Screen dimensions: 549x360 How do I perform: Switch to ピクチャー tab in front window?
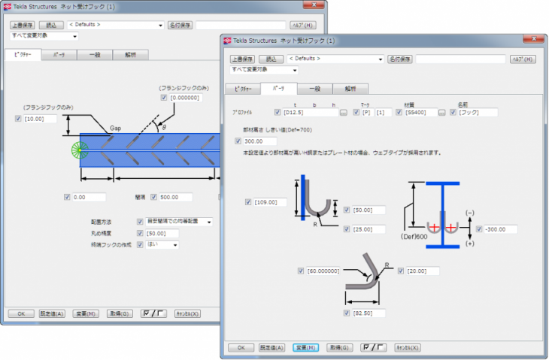[x=244, y=89]
